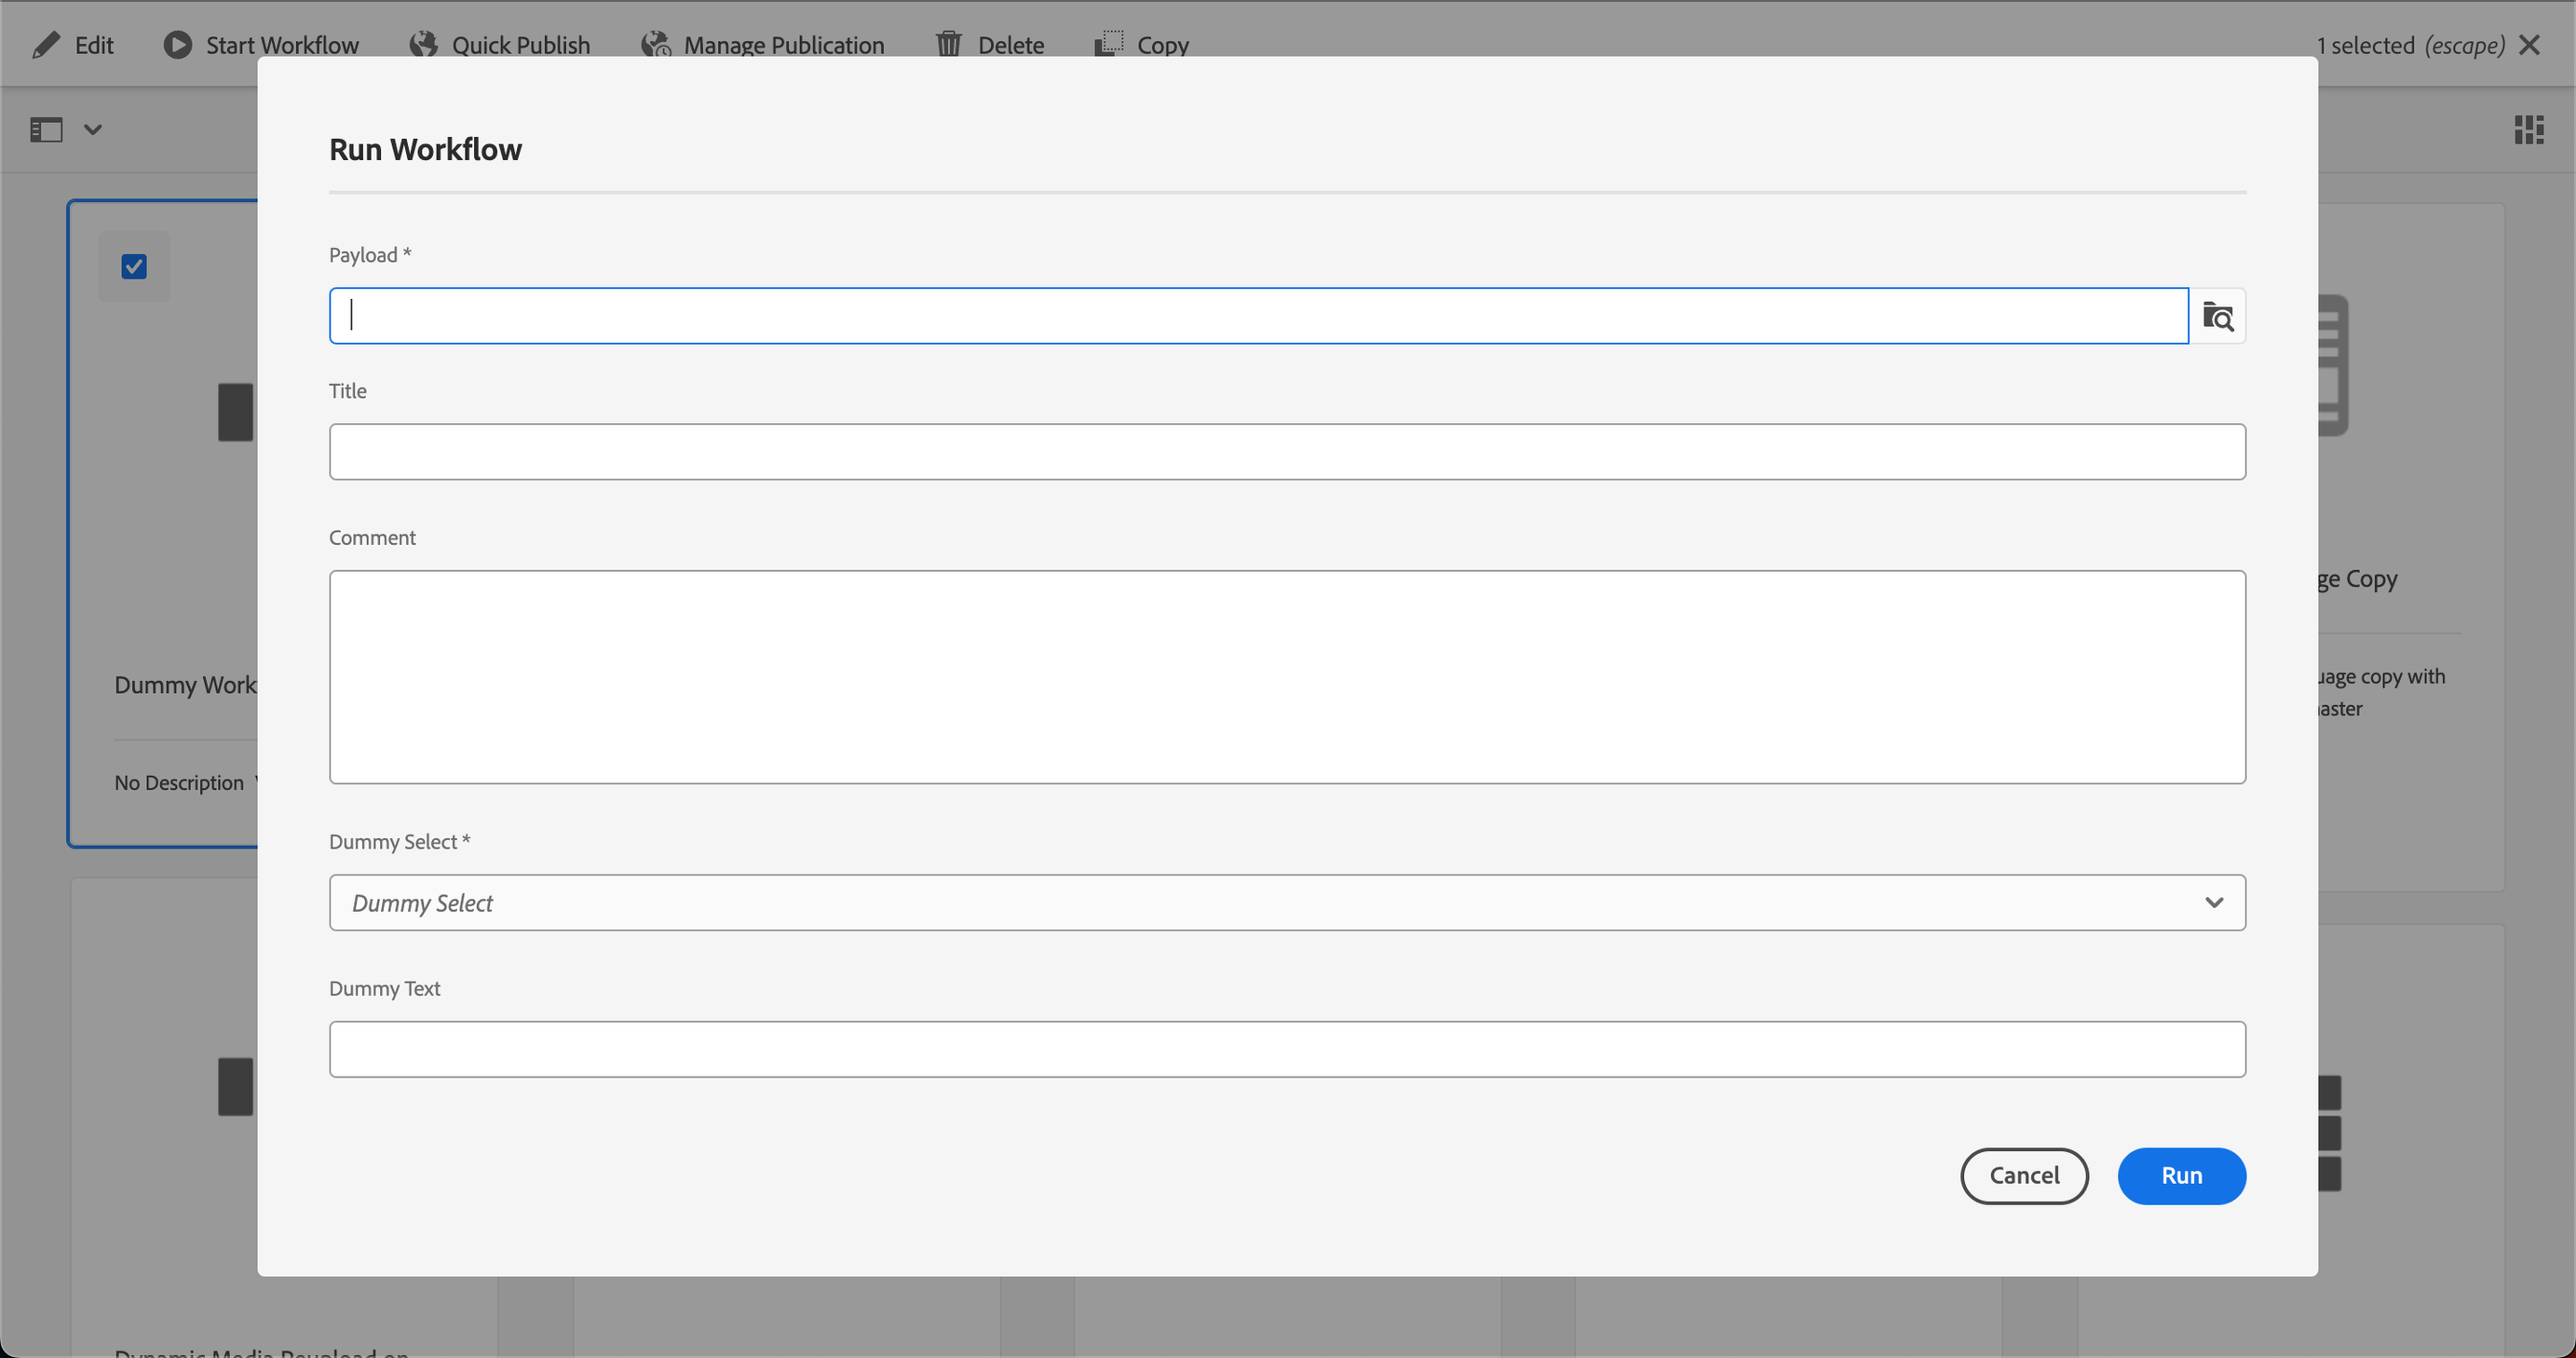Toggle selection on the highlighted workflow tile
Screen dimensions: 2576x1358
click(x=133, y=266)
